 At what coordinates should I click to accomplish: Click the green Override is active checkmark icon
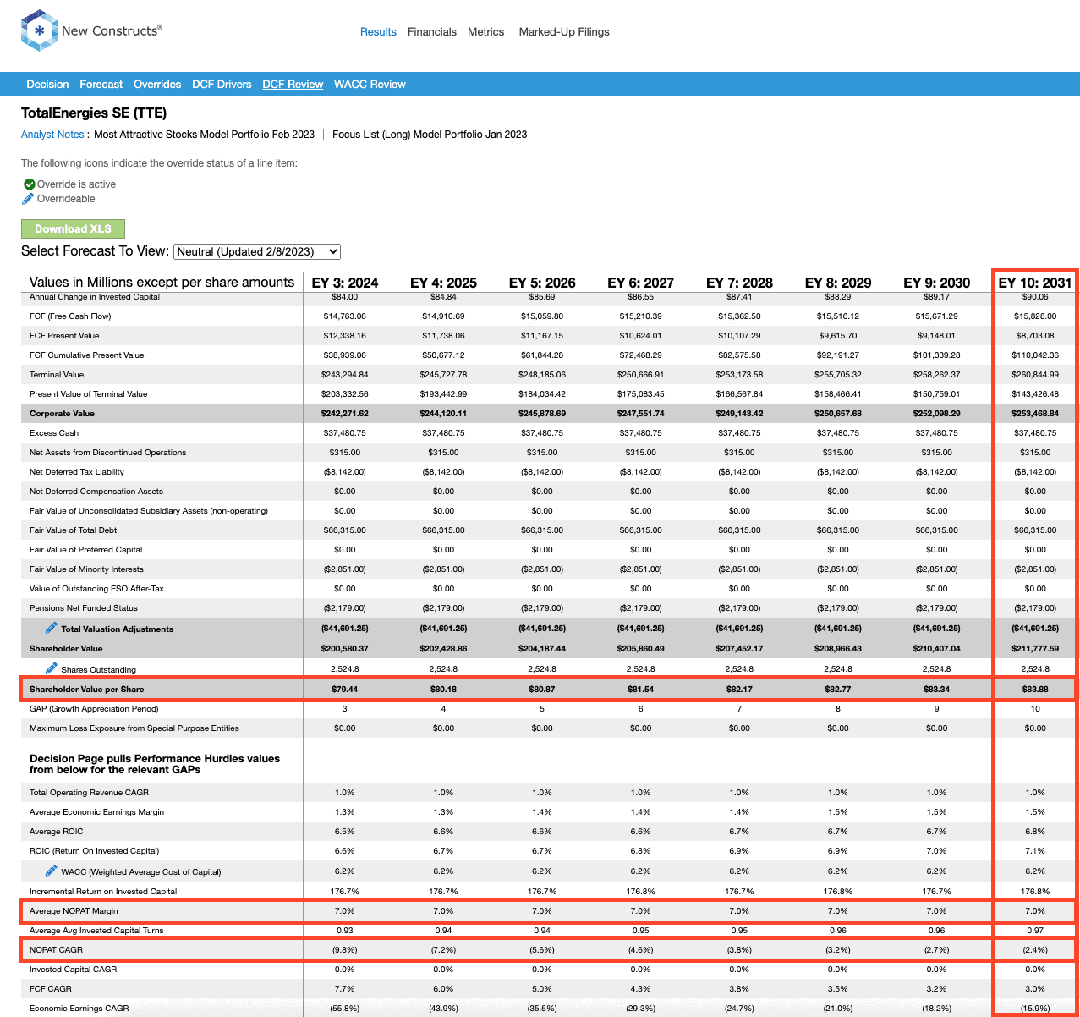tap(30, 184)
